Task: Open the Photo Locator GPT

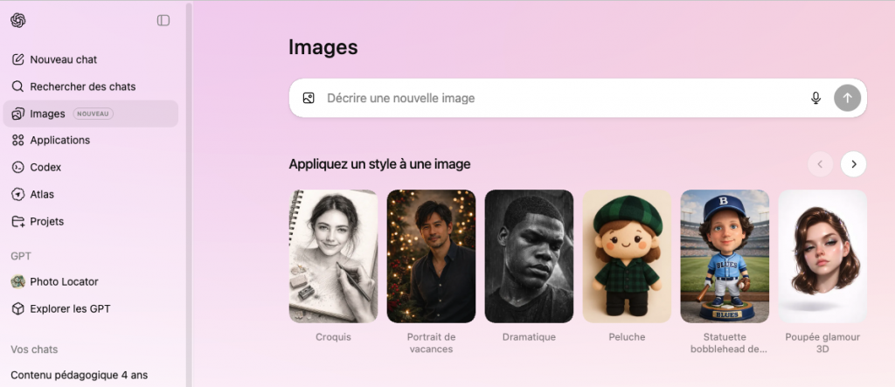Action: click(64, 281)
